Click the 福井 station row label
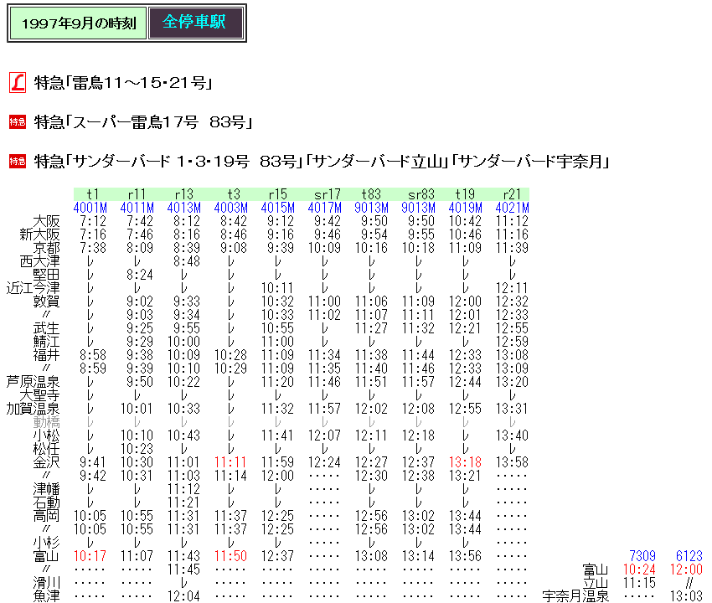The image size is (712, 603). click(46, 355)
